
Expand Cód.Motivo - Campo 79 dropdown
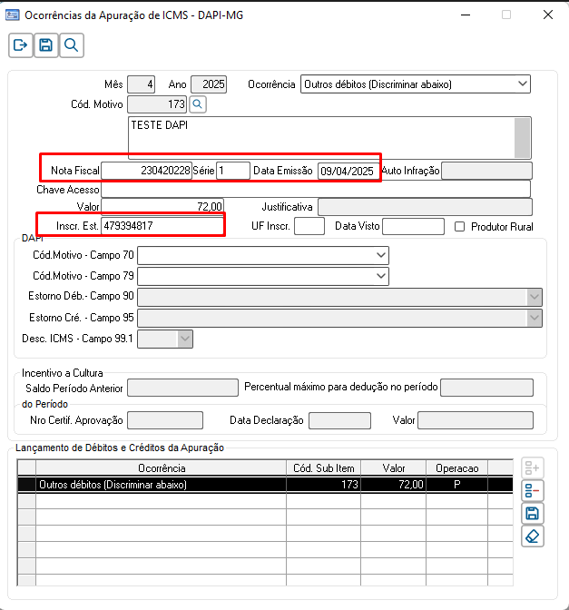tap(263, 276)
